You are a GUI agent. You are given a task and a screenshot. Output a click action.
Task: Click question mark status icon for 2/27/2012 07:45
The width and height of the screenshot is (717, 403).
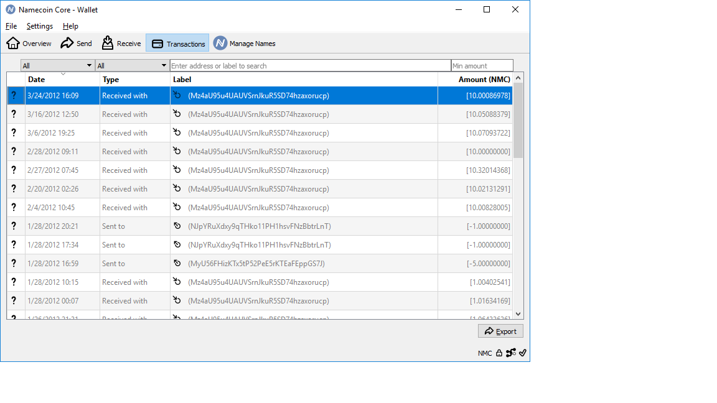pyautogui.click(x=14, y=170)
